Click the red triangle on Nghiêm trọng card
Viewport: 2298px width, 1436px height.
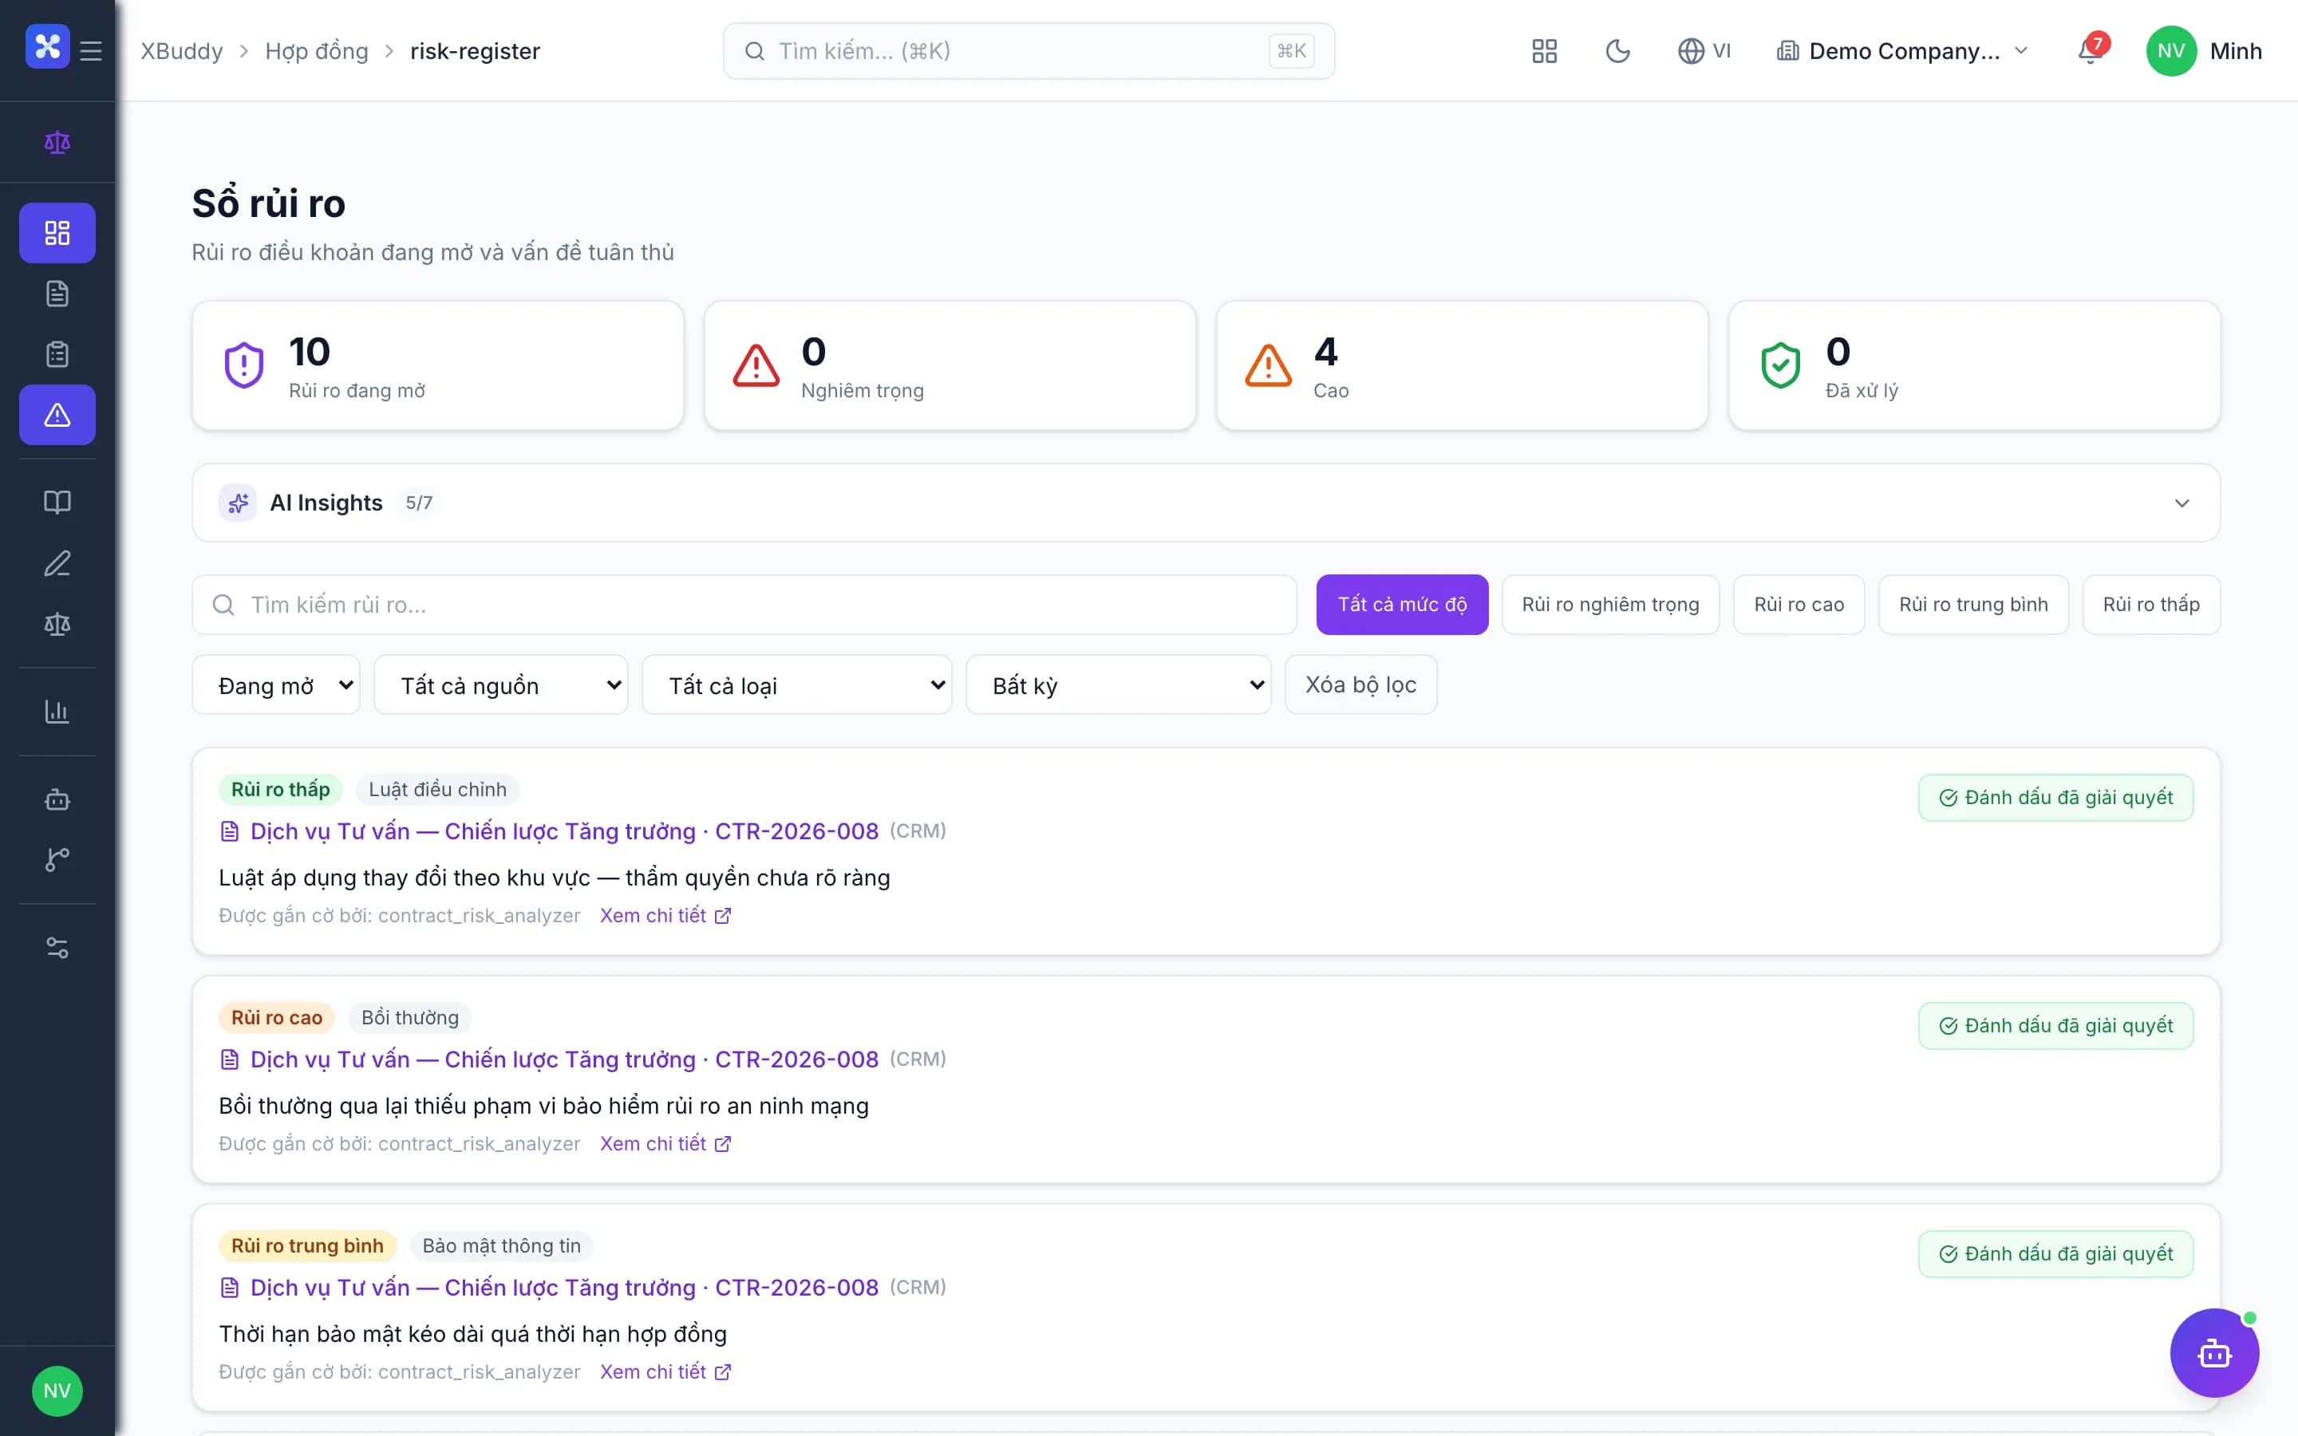tap(756, 365)
